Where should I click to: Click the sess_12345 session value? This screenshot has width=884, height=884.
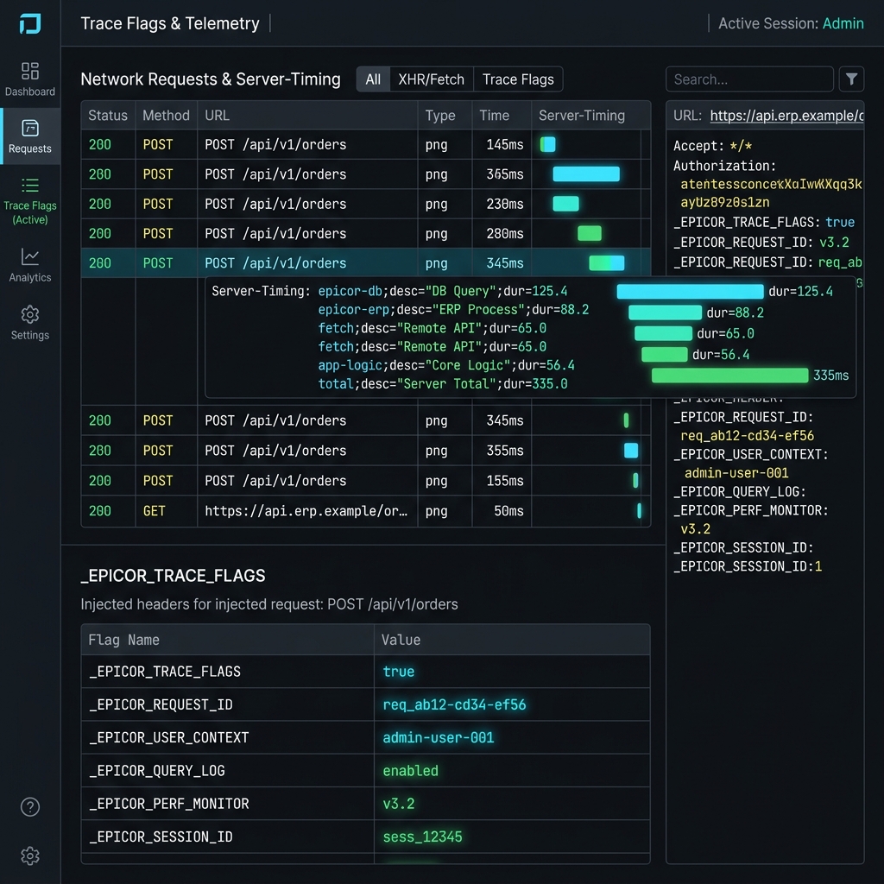pos(422,837)
